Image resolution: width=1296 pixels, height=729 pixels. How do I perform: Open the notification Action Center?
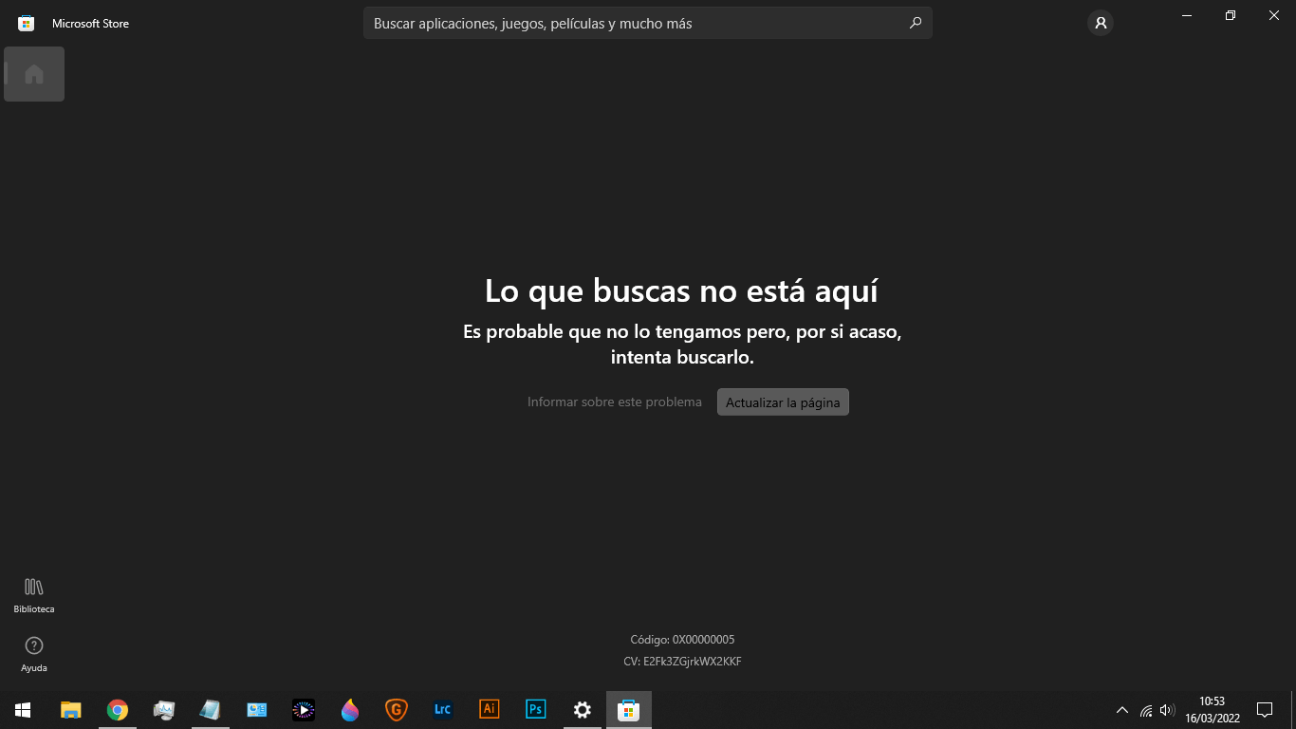tap(1265, 710)
